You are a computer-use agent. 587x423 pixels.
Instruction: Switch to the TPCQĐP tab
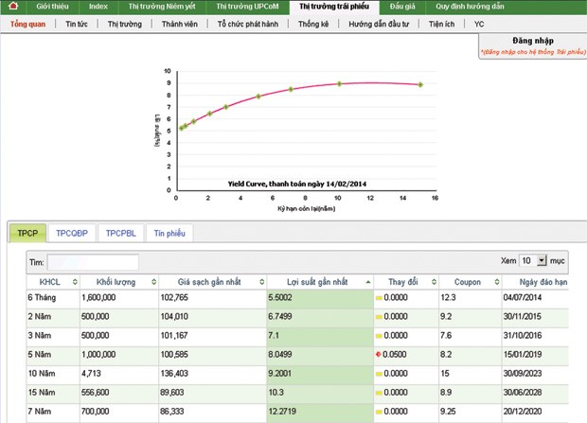pos(72,232)
